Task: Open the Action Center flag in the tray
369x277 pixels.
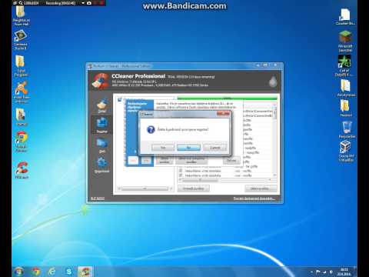Action: pos(318,272)
